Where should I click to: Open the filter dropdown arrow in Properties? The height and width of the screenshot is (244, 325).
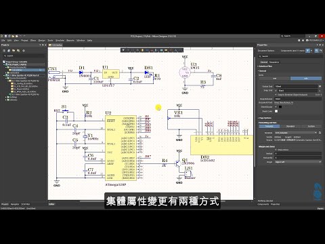tap(311, 51)
